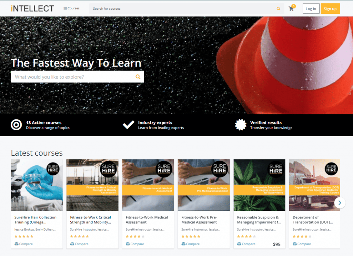Open the Fitness-to-Work Critical Strength thumbnail
Image resolution: width=353 pixels, height=256 pixels.
pyautogui.click(x=92, y=185)
